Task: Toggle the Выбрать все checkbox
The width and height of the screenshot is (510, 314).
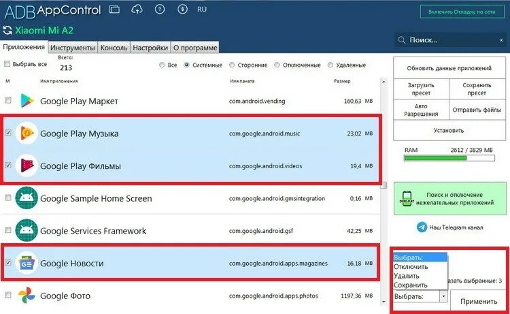Action: (x=7, y=64)
